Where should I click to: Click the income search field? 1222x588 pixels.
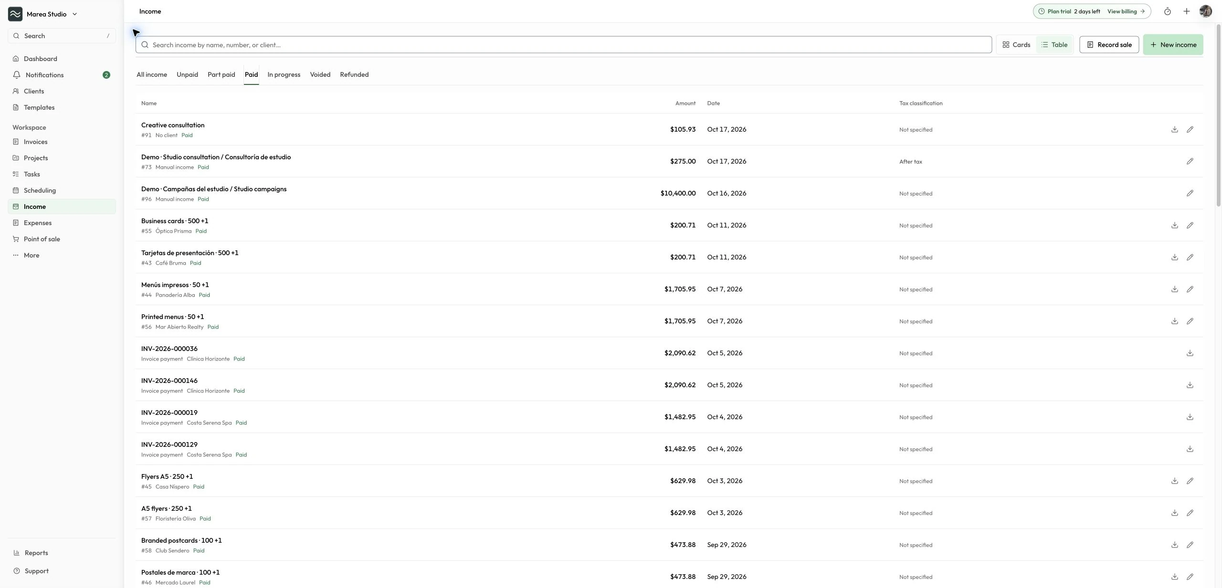tap(563, 45)
